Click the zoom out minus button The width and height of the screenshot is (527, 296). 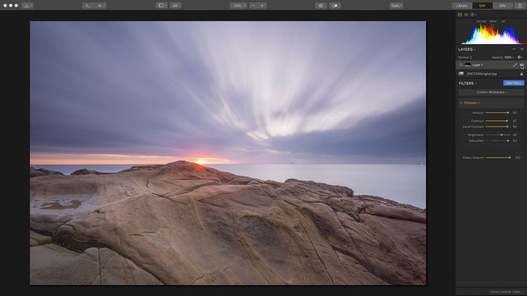click(253, 5)
